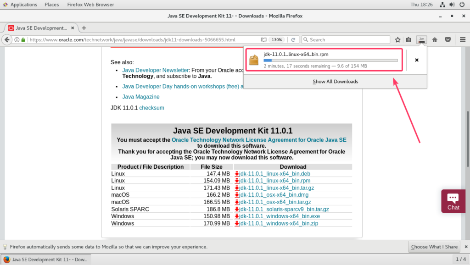Click Choose What I Share button
Screen dimensions: 470x265
coord(434,247)
